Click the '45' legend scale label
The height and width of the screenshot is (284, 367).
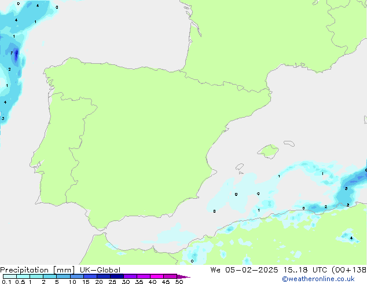pyautogui.click(x=166, y=282)
